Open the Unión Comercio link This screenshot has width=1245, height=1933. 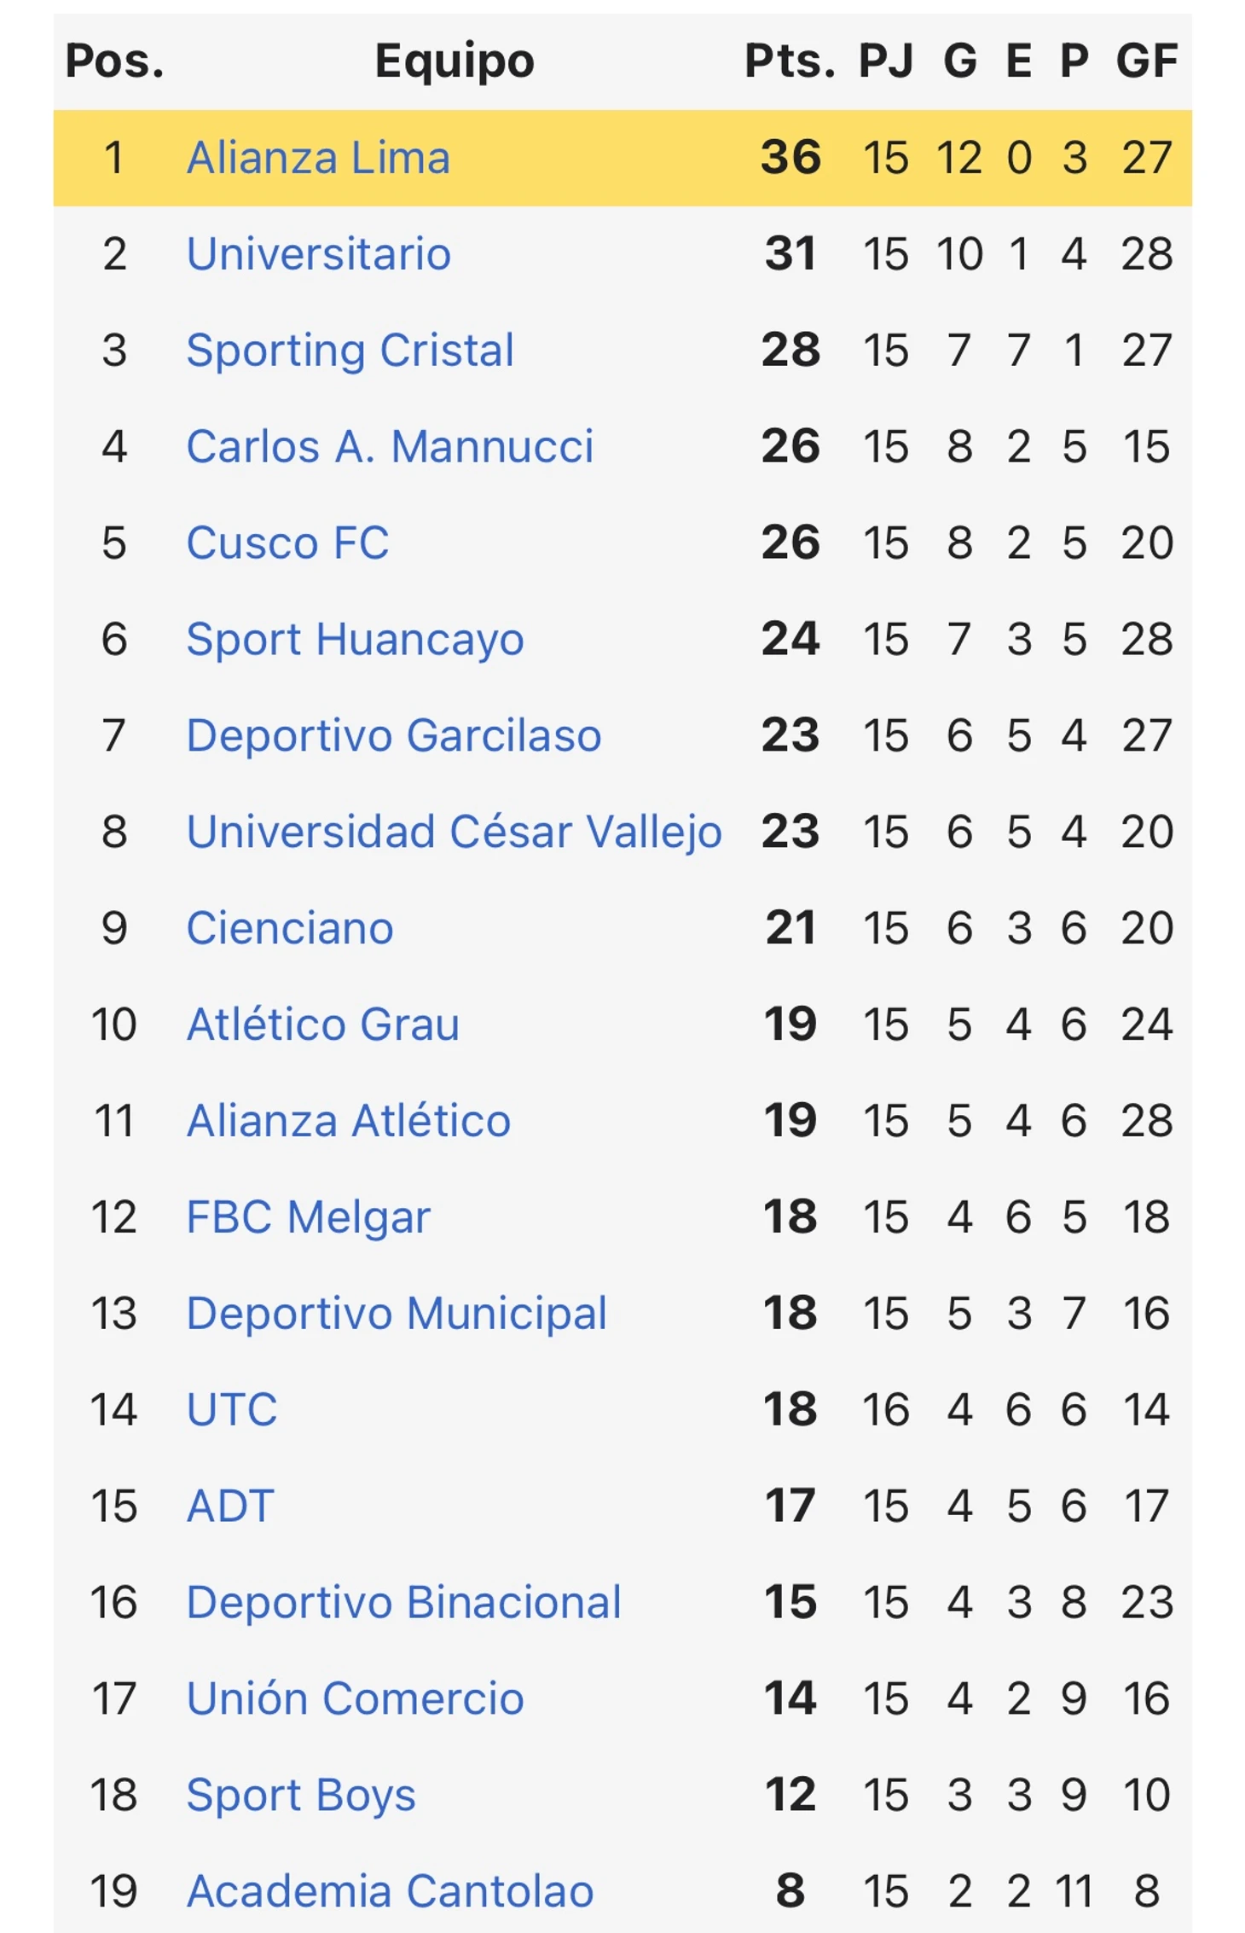(x=355, y=1699)
